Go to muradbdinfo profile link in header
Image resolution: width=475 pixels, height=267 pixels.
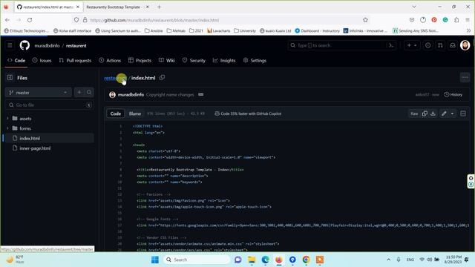click(x=47, y=45)
